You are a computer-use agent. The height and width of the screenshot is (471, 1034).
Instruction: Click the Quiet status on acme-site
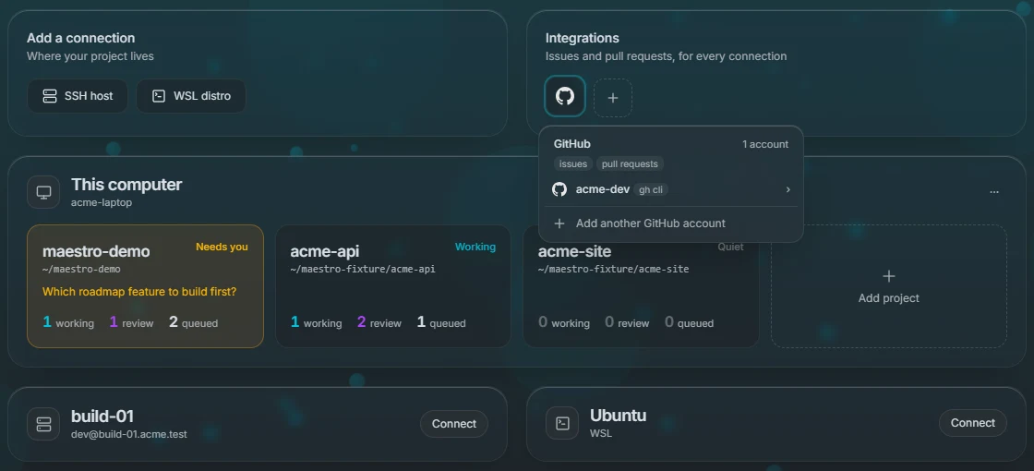tap(730, 247)
